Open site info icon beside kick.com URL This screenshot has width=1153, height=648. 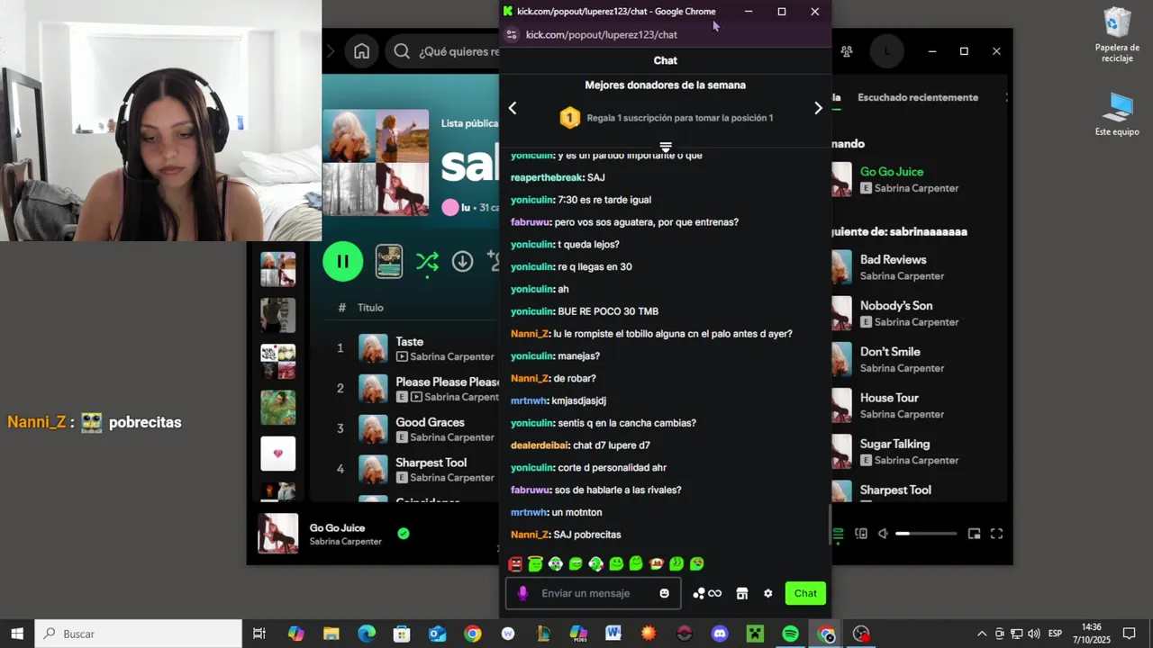[x=512, y=34]
